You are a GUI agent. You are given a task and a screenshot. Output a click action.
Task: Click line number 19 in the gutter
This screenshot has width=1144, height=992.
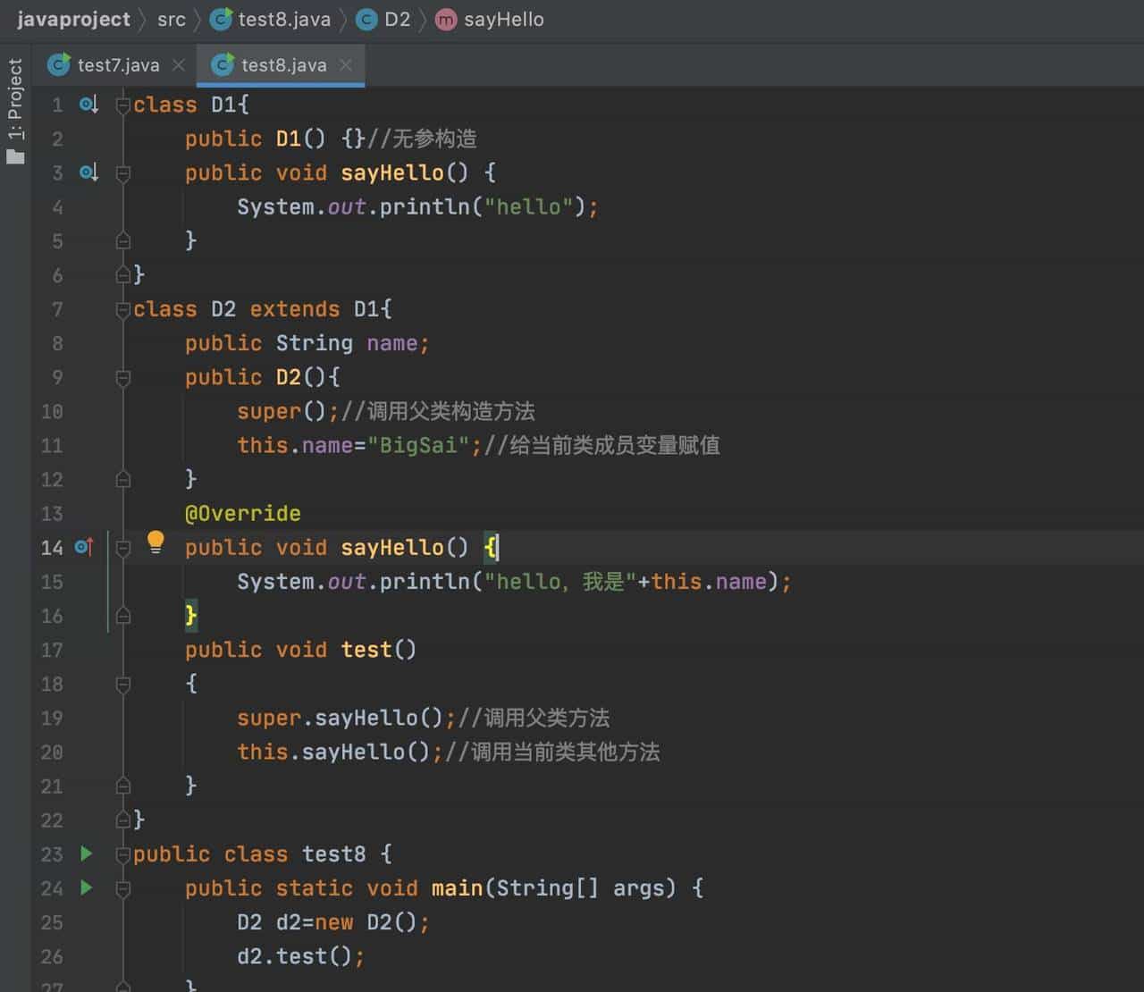tap(52, 719)
